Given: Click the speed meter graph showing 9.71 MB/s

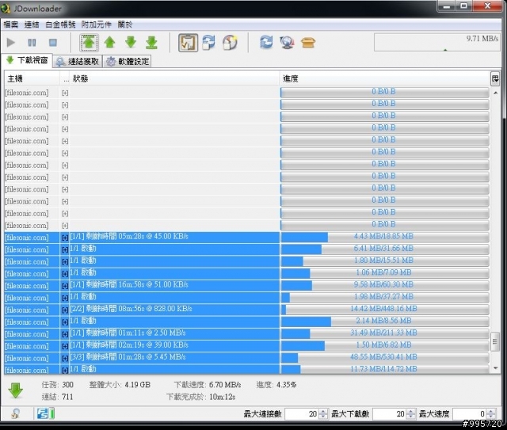Looking at the screenshot, I should (x=437, y=42).
